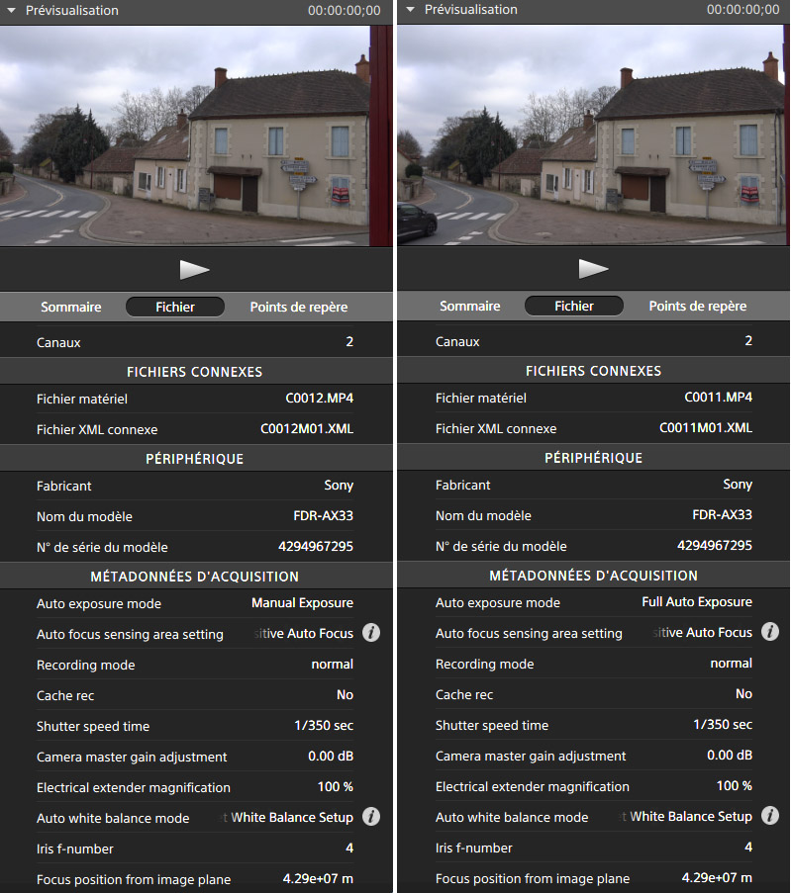Click info icon beside Manual Exposure panel's Auto Focus
This screenshot has width=791, height=893.
point(371,633)
